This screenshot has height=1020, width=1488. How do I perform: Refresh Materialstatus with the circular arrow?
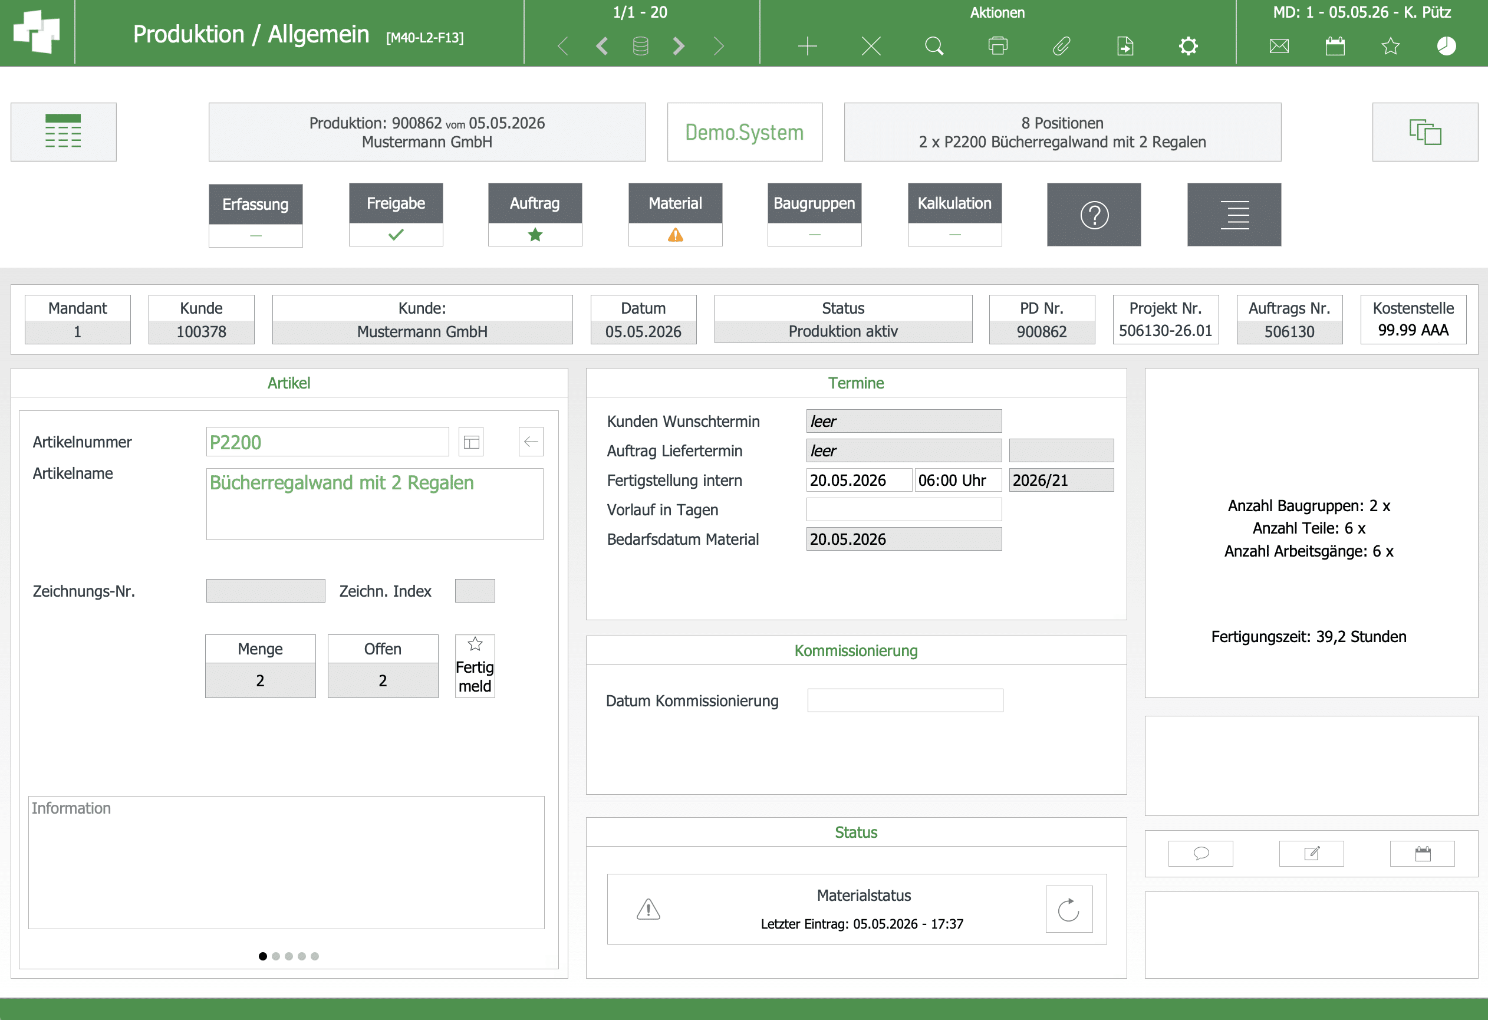click(1069, 909)
